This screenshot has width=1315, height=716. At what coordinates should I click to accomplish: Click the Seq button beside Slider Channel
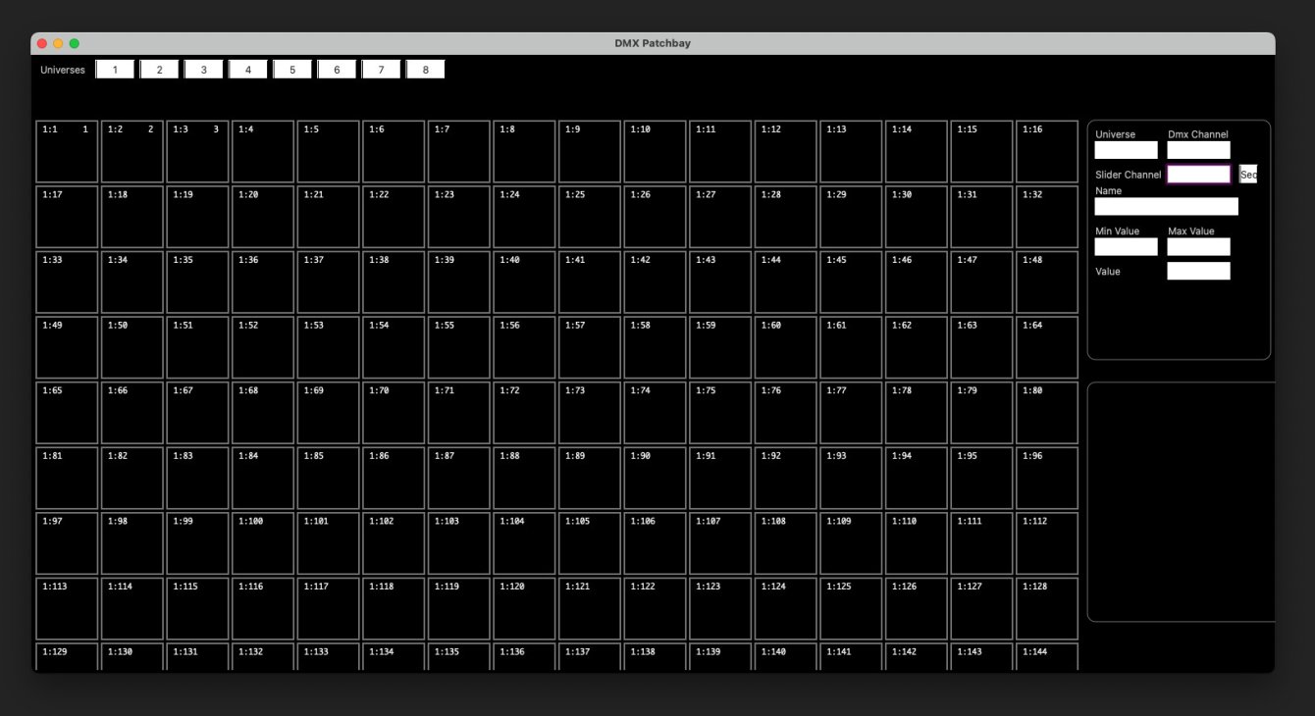1248,175
